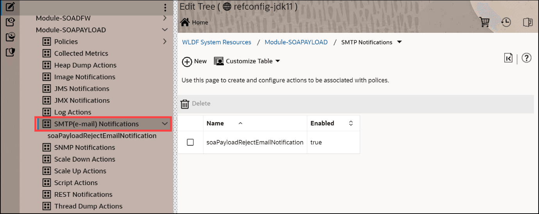Viewport: 539px width, 214px height.
Task: Open REST Notifications tree item
Action: point(83,194)
